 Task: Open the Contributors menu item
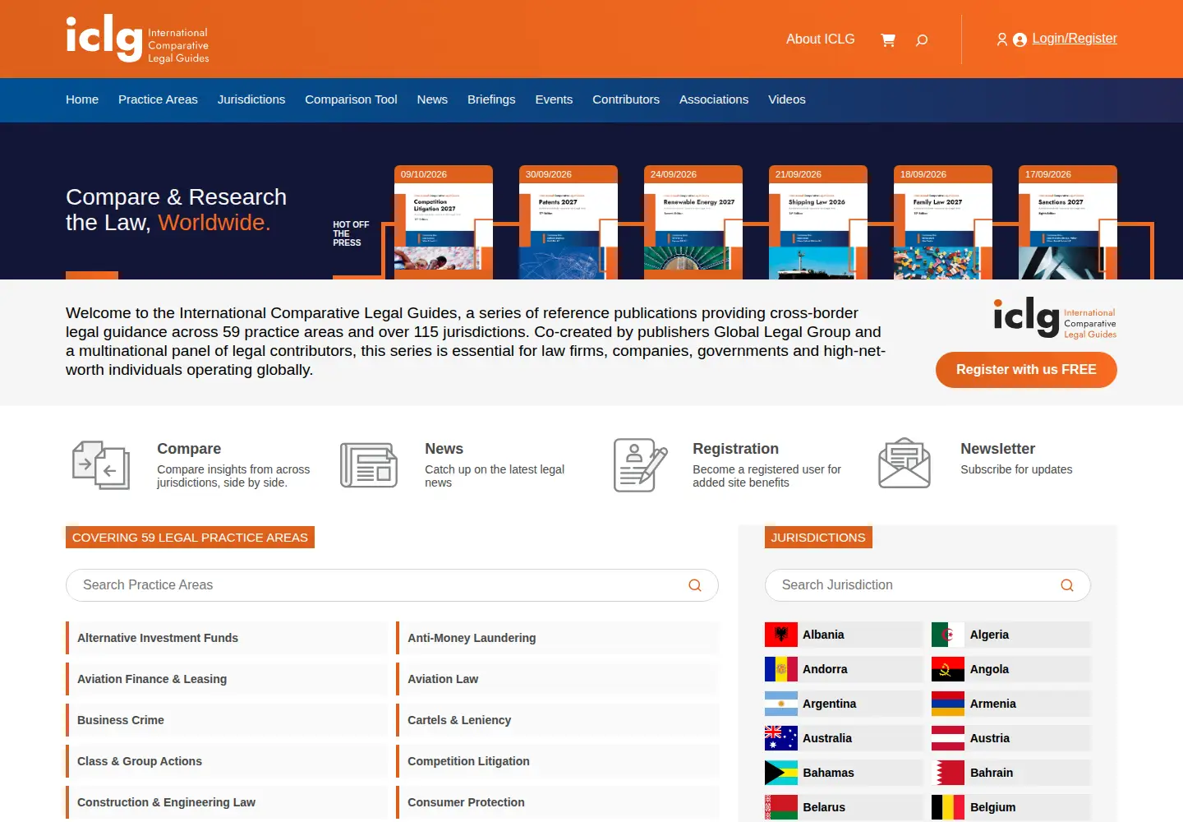click(626, 99)
